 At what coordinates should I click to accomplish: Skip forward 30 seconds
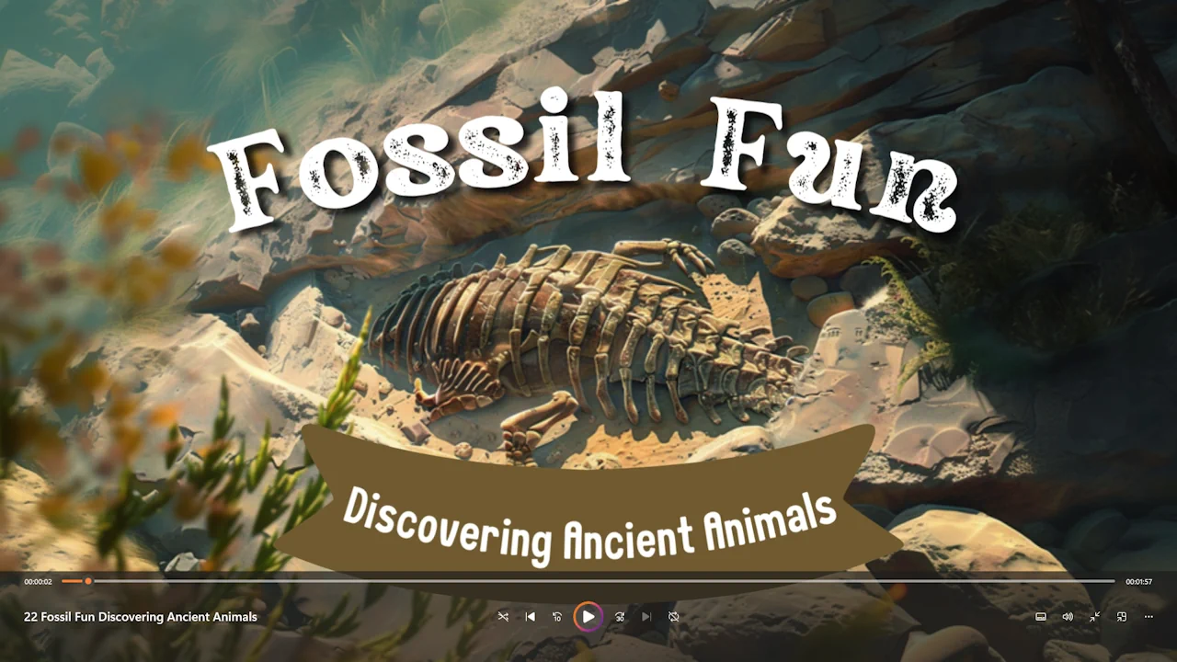620,617
